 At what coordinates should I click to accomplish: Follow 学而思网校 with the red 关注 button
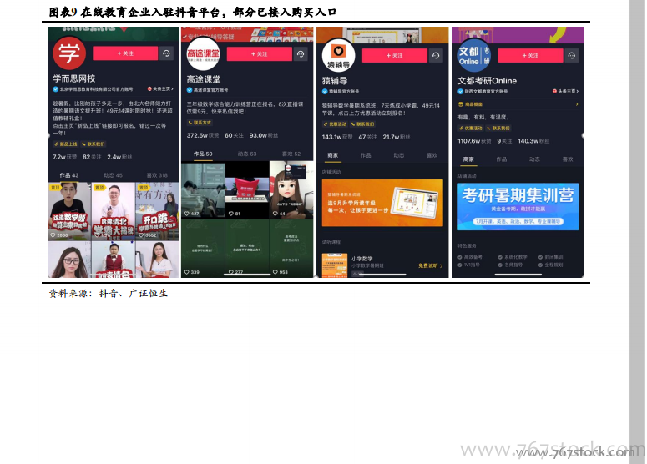(x=125, y=53)
